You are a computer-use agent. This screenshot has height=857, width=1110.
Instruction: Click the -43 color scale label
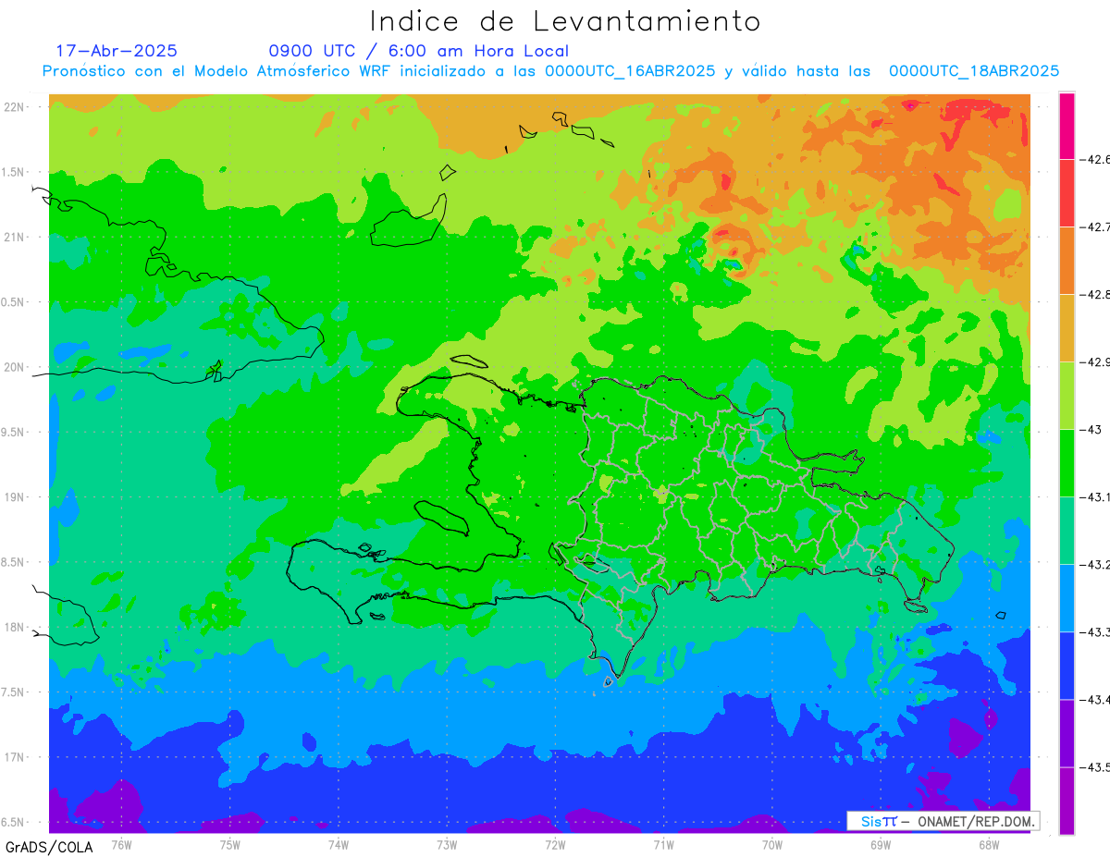1092,429
